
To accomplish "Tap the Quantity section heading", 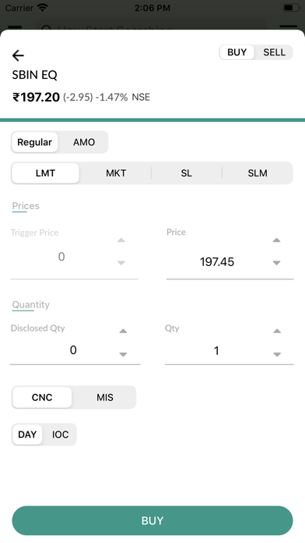I will click(31, 305).
